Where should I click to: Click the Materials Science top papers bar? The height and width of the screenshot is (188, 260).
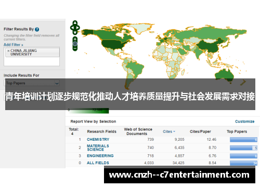pos(243,148)
